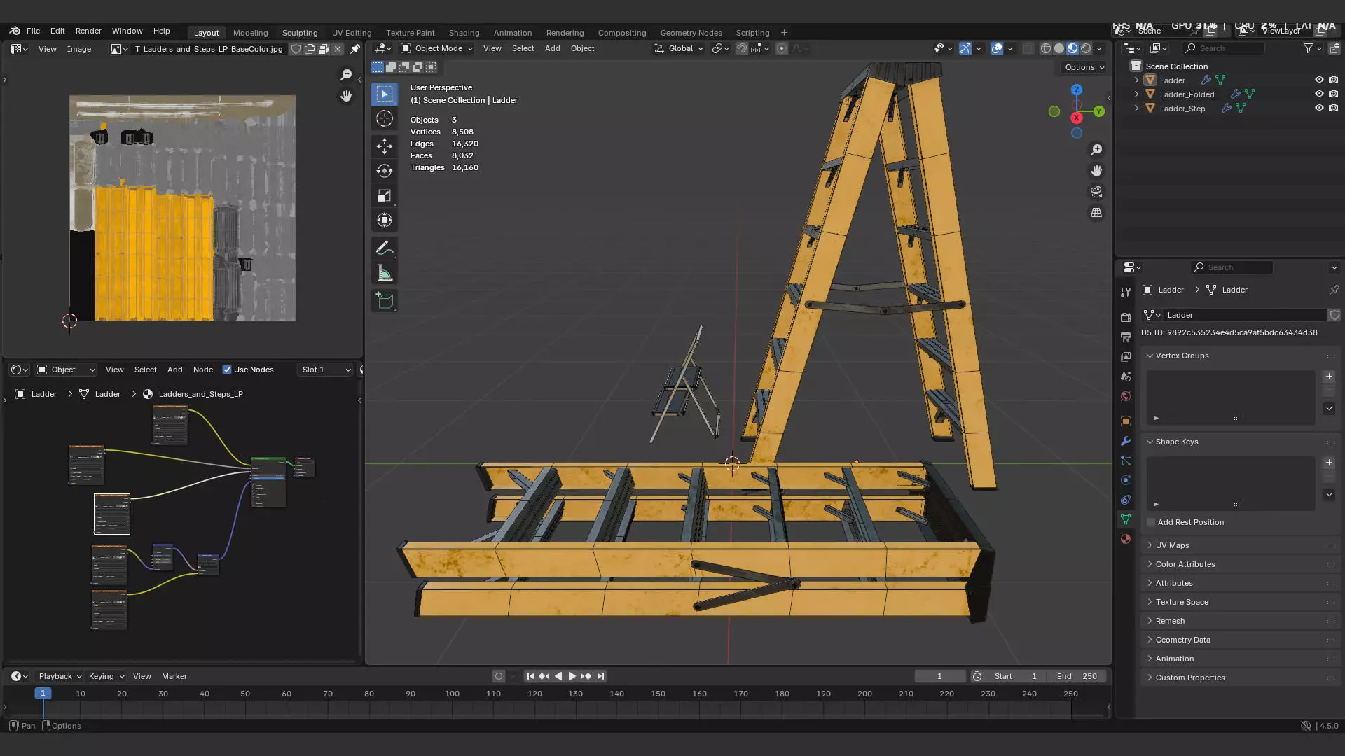
Task: Toggle camera view in viewport
Action: (1096, 192)
